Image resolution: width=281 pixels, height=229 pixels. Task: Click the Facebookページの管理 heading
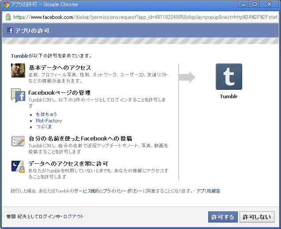pos(59,92)
